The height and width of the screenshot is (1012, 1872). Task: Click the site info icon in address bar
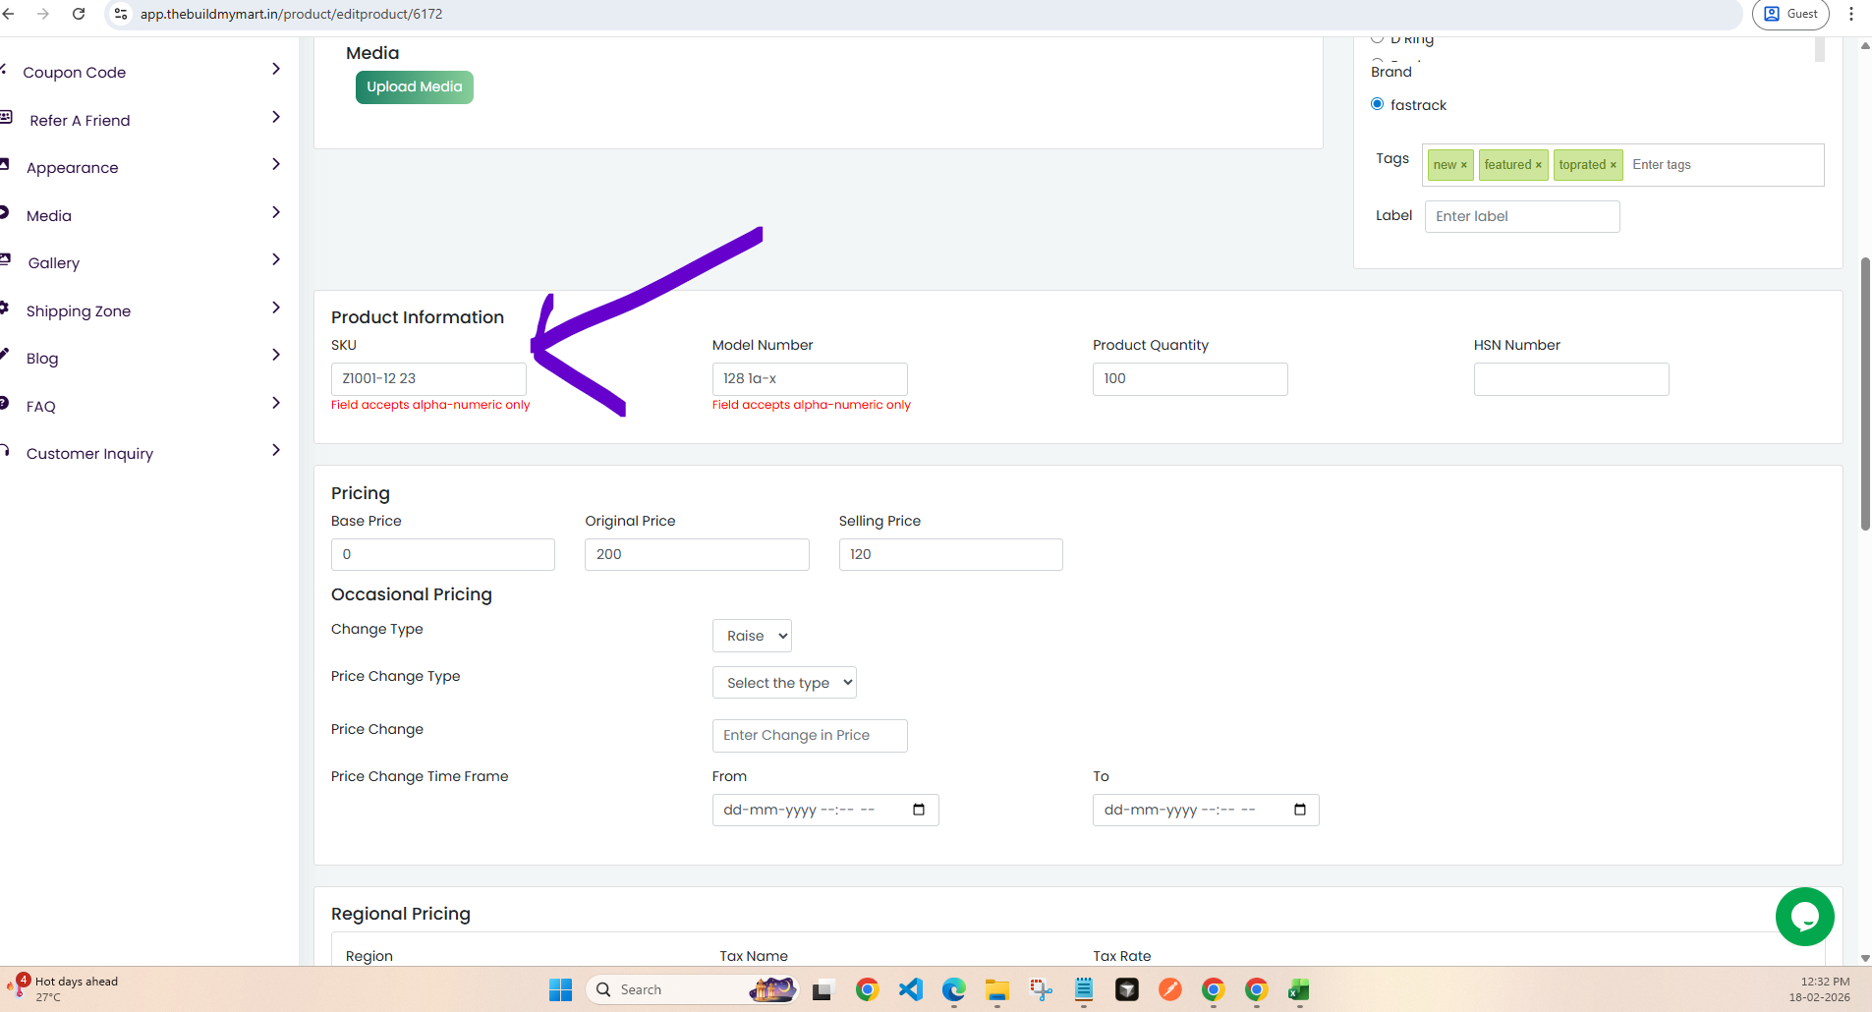point(120,14)
